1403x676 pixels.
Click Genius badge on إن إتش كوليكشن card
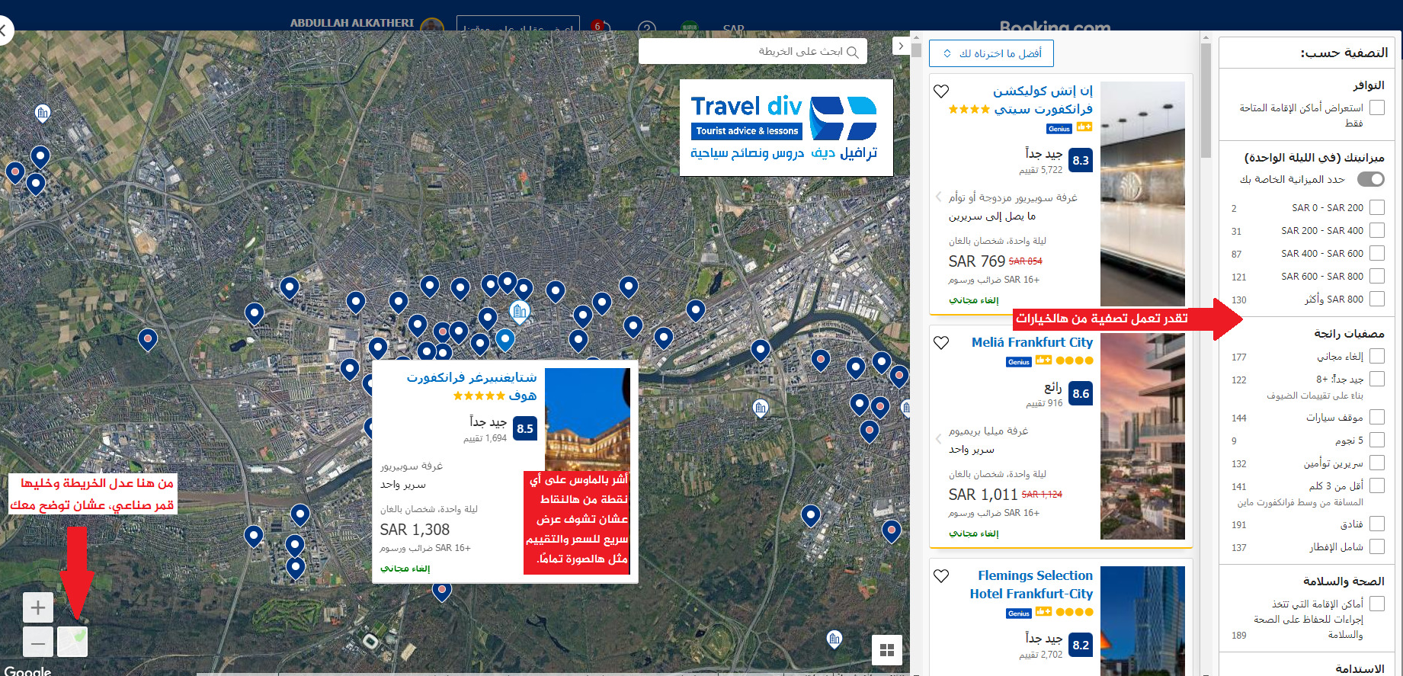tap(1059, 129)
